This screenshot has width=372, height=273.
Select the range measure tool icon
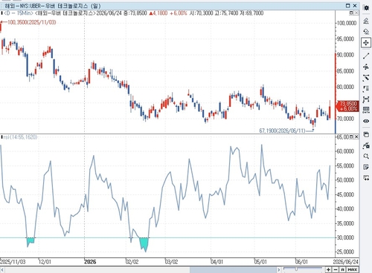click(366, 99)
